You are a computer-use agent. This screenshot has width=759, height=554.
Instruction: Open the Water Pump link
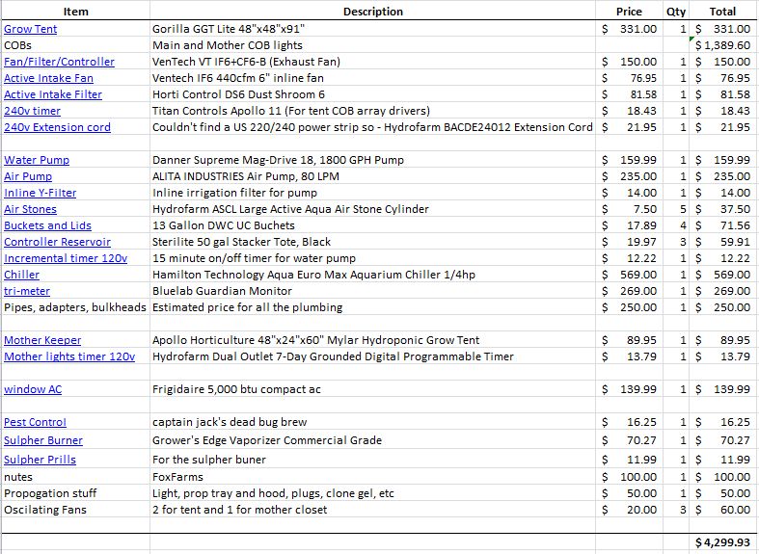[x=37, y=160]
